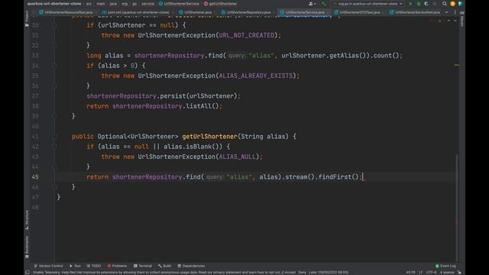Screen dimensions: 489x275
Task: Click the green Run icon
Action: [x=411, y=4]
